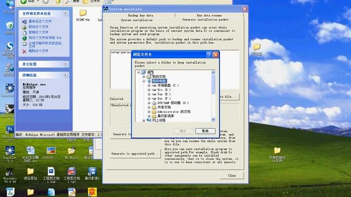Select the 1825491_ image file on desktop
The width and height of the screenshot is (351, 197).
(51, 151)
